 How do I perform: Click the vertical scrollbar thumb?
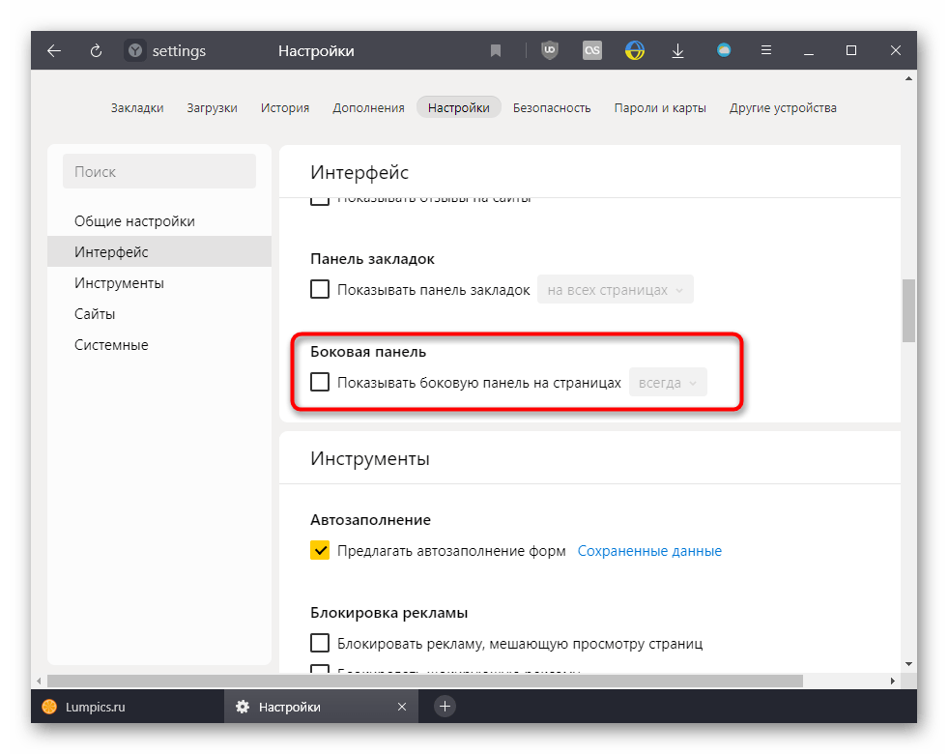908,311
